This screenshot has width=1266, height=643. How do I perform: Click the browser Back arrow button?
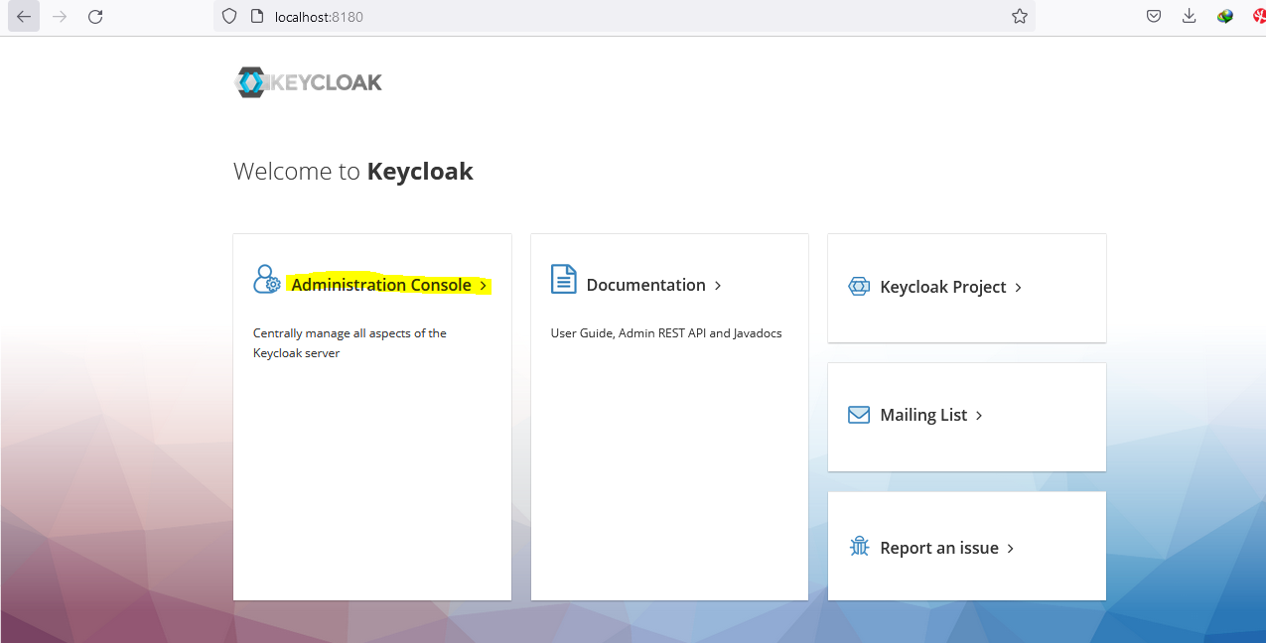pos(24,16)
